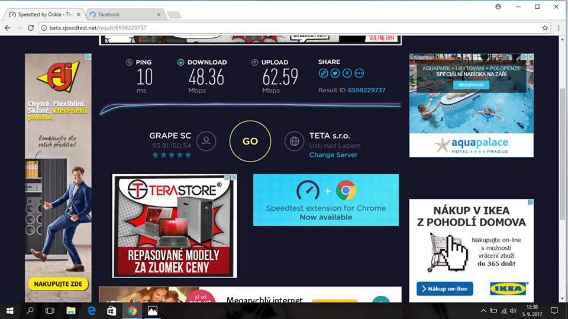Start a new test with GO
The image size is (568, 319).
click(250, 141)
